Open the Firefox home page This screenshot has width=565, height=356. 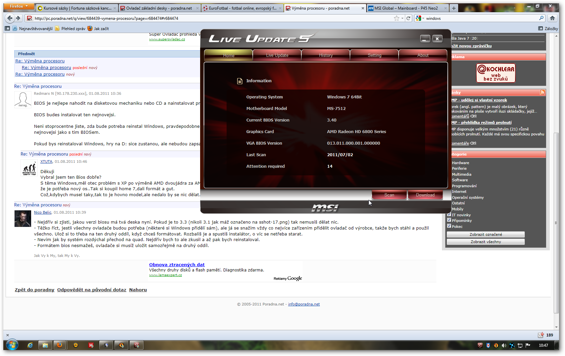(x=552, y=18)
